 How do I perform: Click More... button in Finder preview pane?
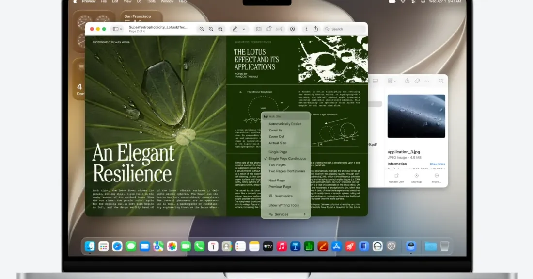[x=437, y=178]
